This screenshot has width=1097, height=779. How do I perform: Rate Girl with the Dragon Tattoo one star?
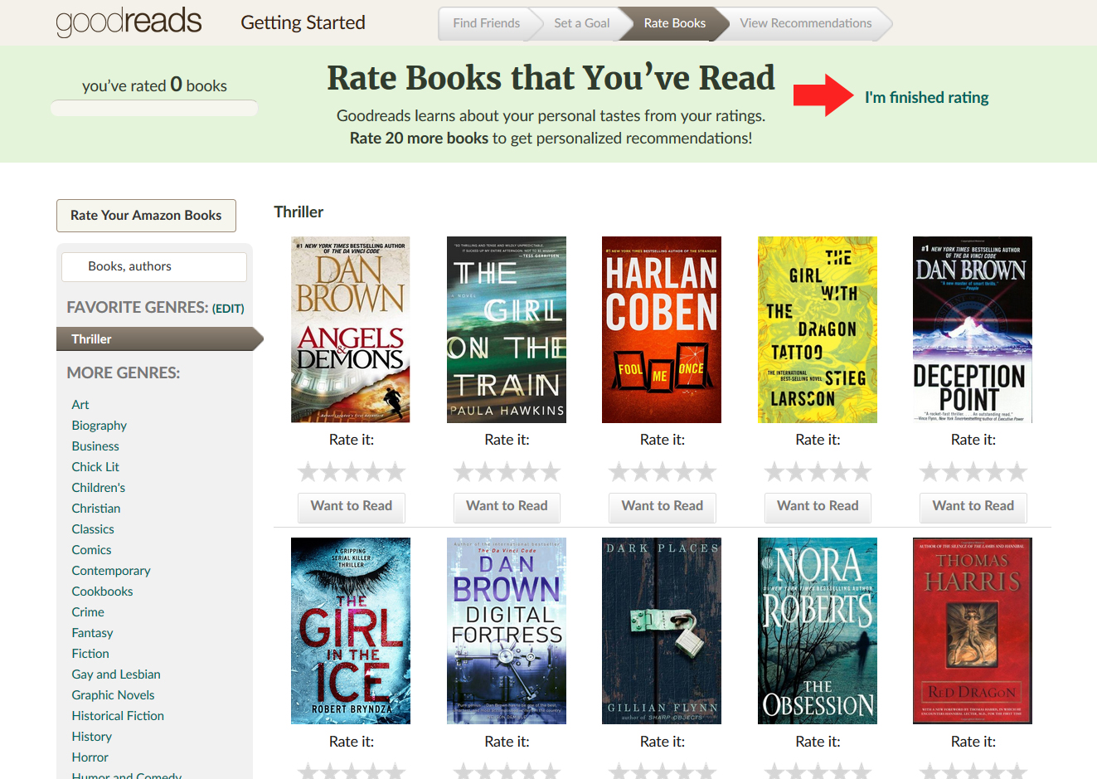774,472
